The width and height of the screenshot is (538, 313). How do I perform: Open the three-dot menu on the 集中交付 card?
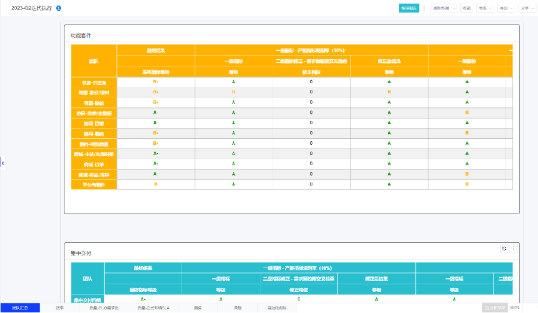pyautogui.click(x=513, y=249)
